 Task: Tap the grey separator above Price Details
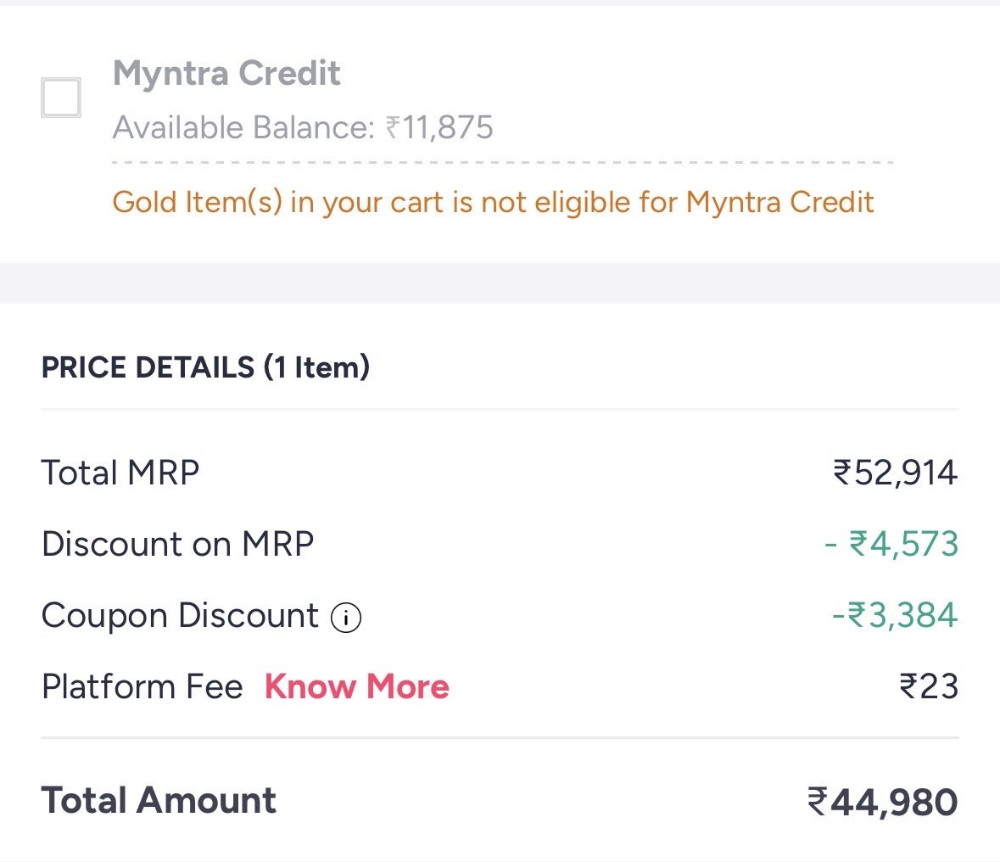(500, 283)
